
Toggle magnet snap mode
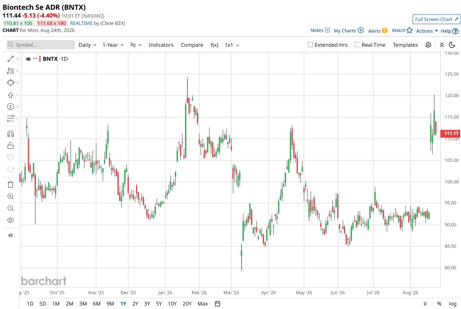point(10,134)
